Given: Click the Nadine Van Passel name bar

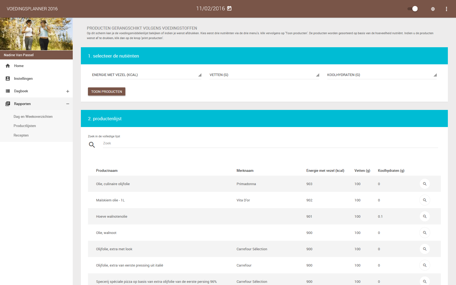Looking at the screenshot, I should point(36,55).
